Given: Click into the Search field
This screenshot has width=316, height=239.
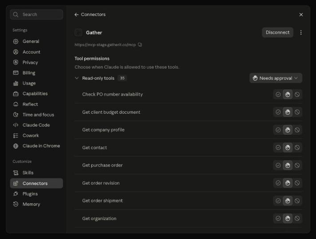Looking at the screenshot, I should (36, 15).
